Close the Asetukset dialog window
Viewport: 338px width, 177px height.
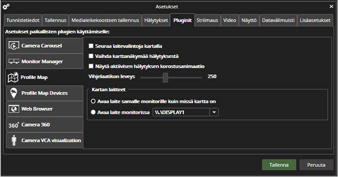point(331,7)
